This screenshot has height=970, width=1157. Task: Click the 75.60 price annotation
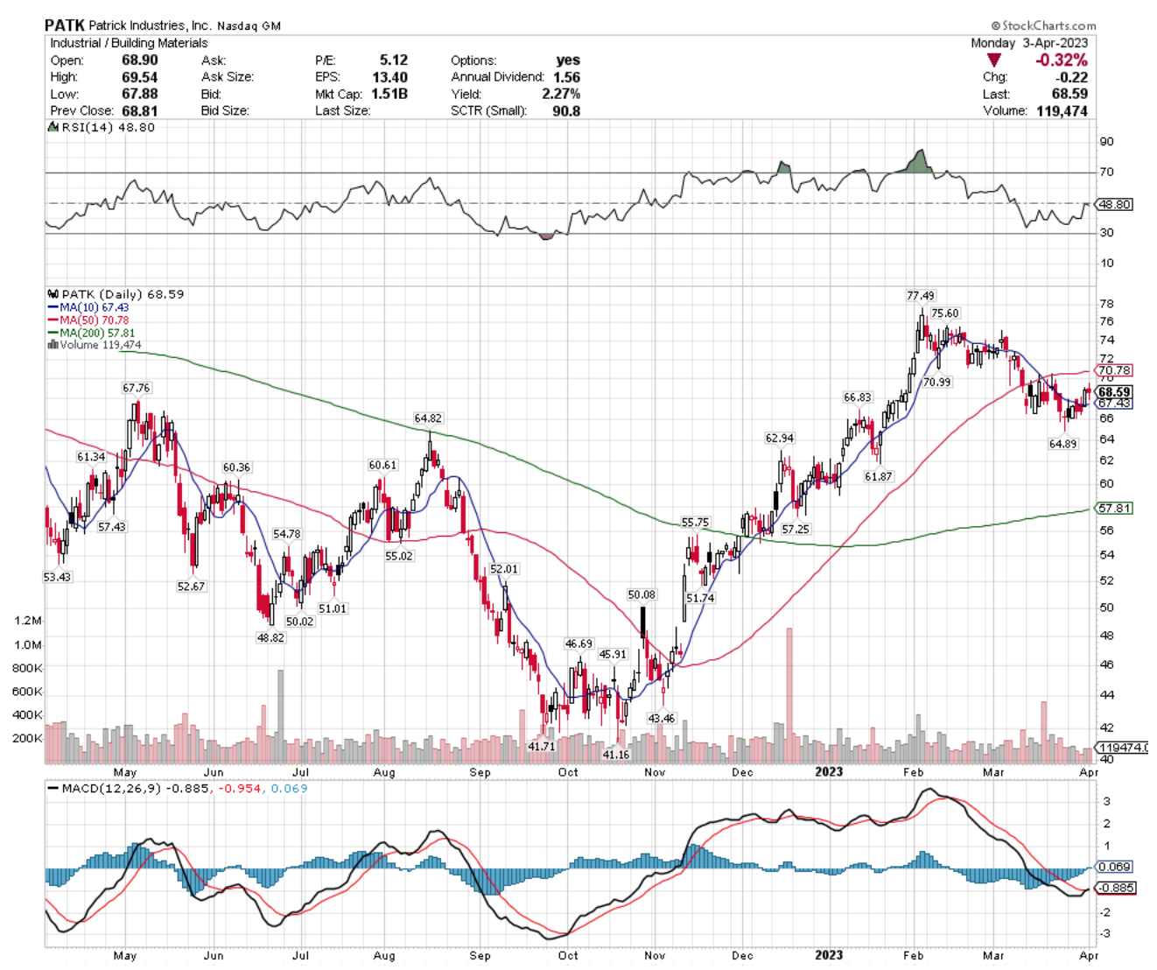tap(945, 313)
